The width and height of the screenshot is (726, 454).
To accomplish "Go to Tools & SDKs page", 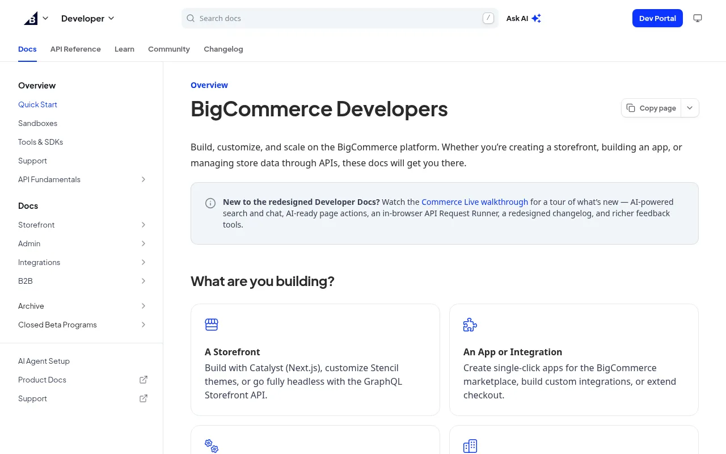I will [40, 142].
